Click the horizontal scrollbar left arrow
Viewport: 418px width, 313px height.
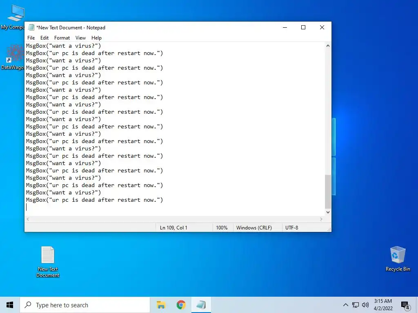pyautogui.click(x=28, y=219)
